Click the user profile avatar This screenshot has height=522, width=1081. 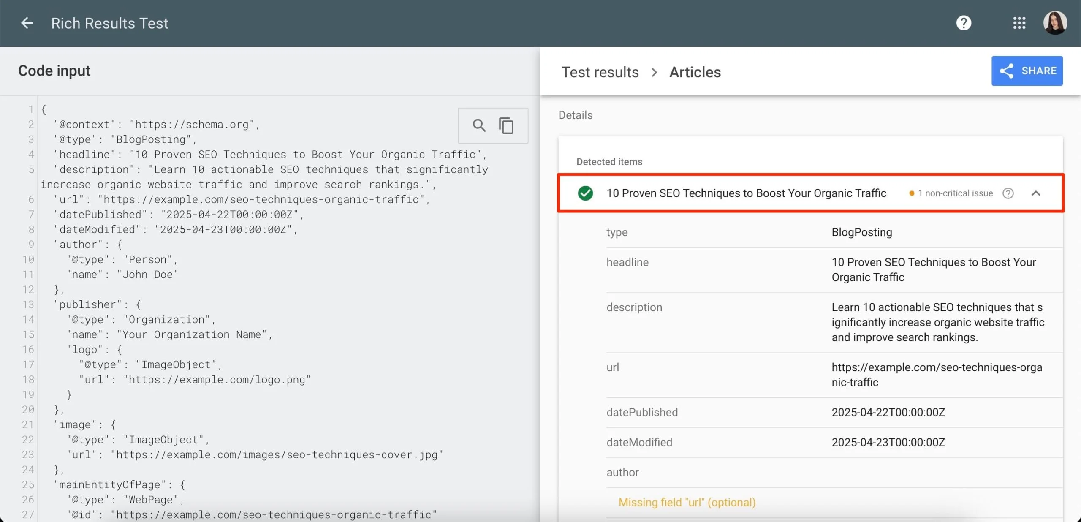click(1055, 23)
